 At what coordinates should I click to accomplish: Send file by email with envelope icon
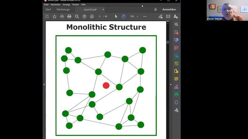point(168,16)
